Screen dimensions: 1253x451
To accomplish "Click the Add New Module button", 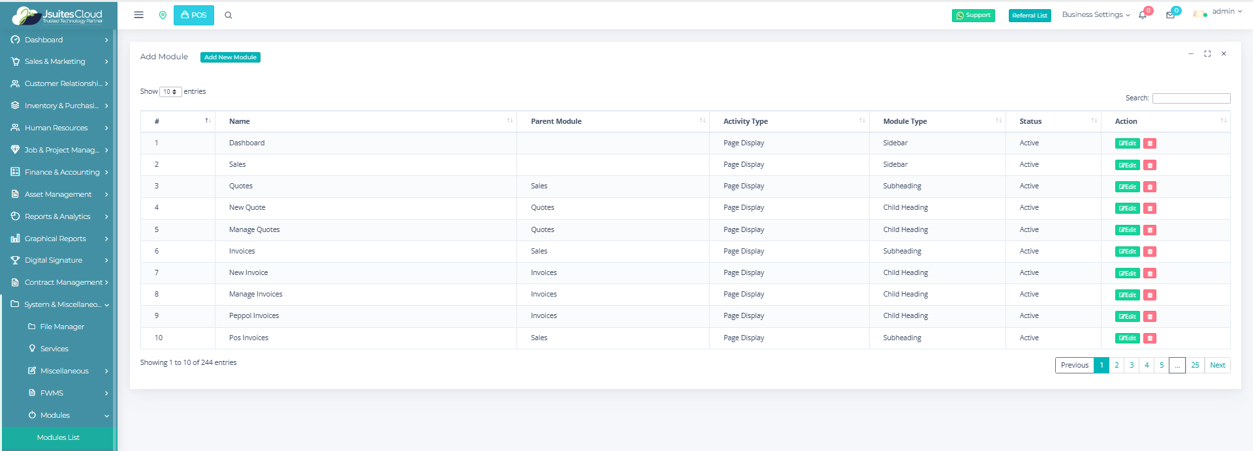I will pos(230,57).
